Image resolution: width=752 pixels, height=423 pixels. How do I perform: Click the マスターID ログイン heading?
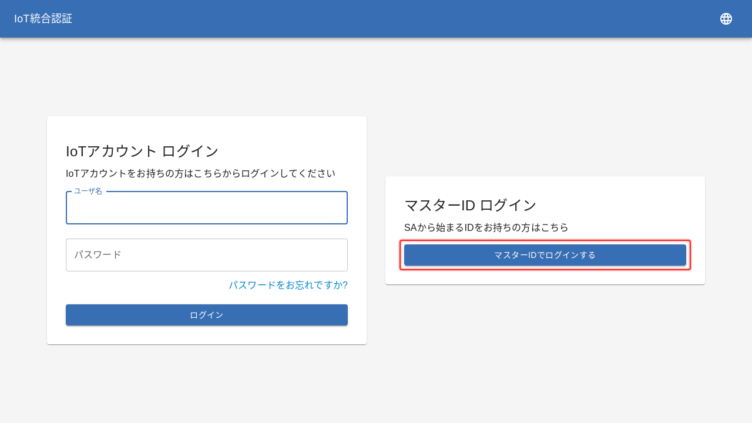[x=470, y=205]
